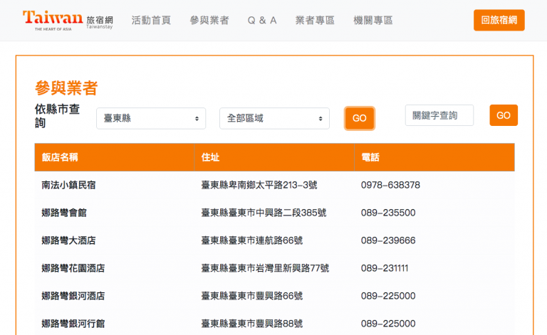This screenshot has width=547, height=335.
Task: Click phone number 089-231111
Action: click(x=385, y=268)
